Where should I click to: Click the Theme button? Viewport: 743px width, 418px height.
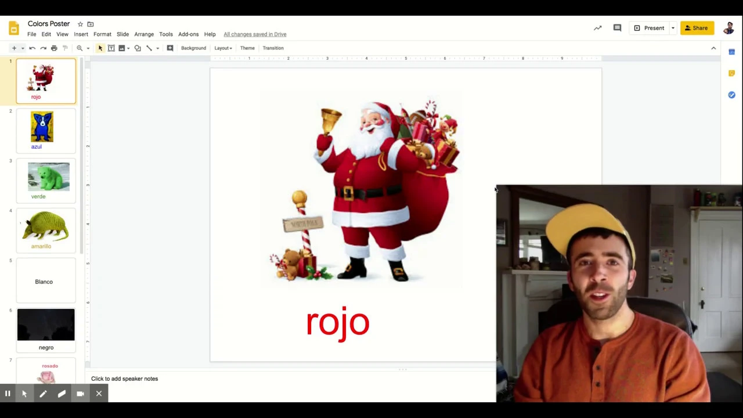[247, 48]
